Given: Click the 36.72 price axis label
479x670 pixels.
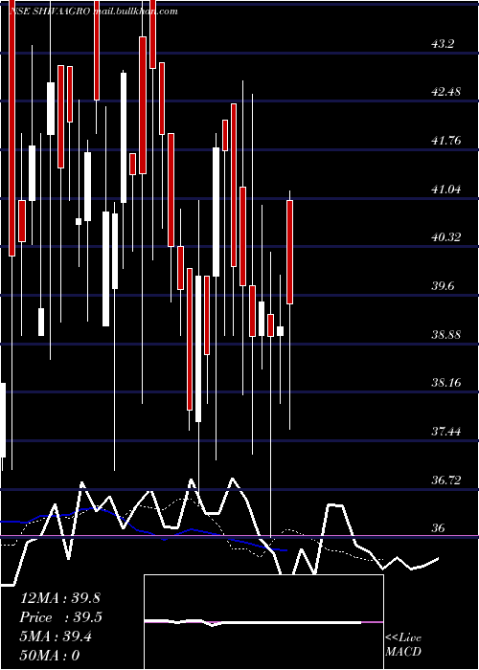Looking at the screenshot, I should click(x=446, y=480).
